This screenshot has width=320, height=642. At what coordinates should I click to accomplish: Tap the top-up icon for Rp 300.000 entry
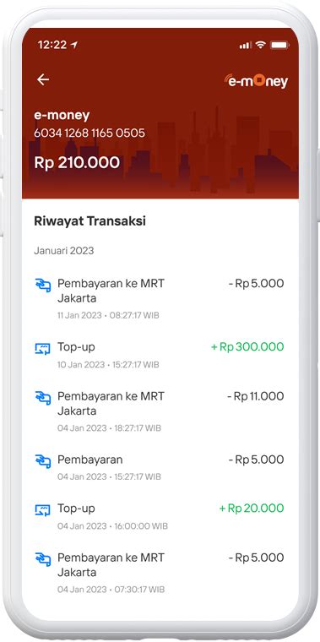(x=42, y=349)
